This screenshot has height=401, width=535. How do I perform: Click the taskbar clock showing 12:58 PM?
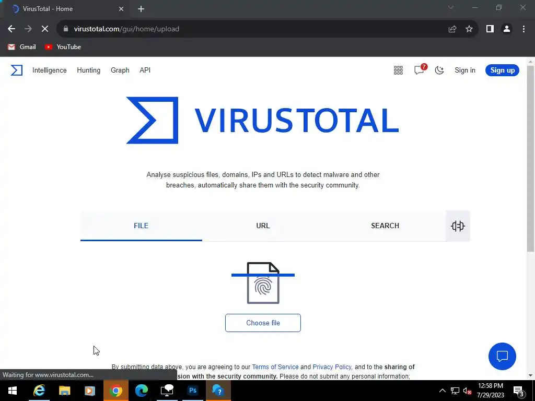(490, 391)
